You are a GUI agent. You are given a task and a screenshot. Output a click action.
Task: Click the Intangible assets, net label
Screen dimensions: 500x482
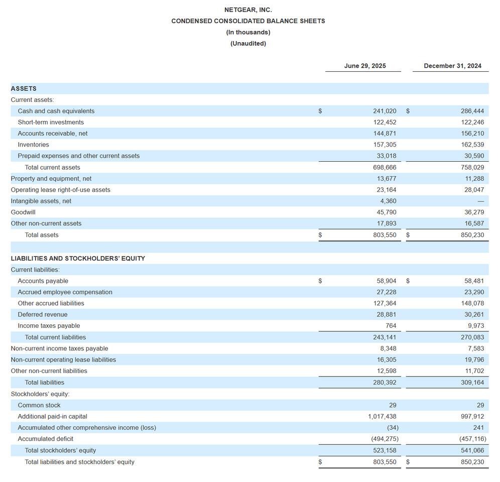[x=41, y=201]
